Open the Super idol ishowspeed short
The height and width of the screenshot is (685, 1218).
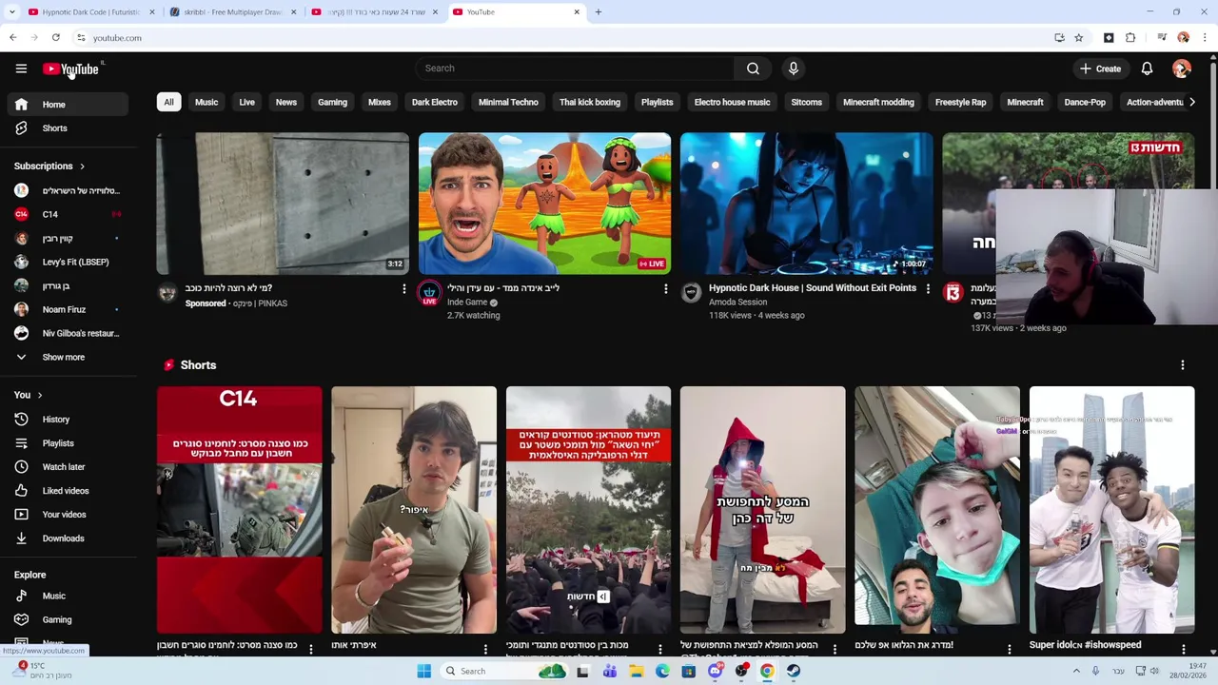pos(1111,510)
